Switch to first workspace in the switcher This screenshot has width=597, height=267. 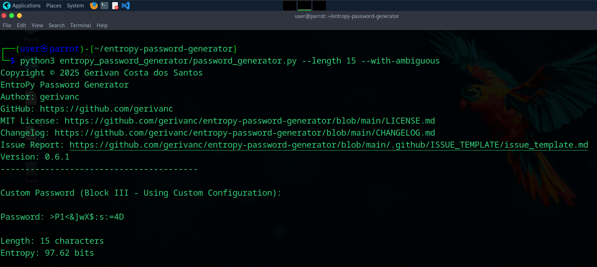(290, 6)
